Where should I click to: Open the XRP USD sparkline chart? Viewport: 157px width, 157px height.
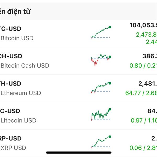[101, 142]
